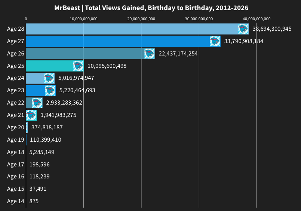Screen dimensions: 301x211
Task: Click the Age 16 row label
Action: tap(16, 177)
